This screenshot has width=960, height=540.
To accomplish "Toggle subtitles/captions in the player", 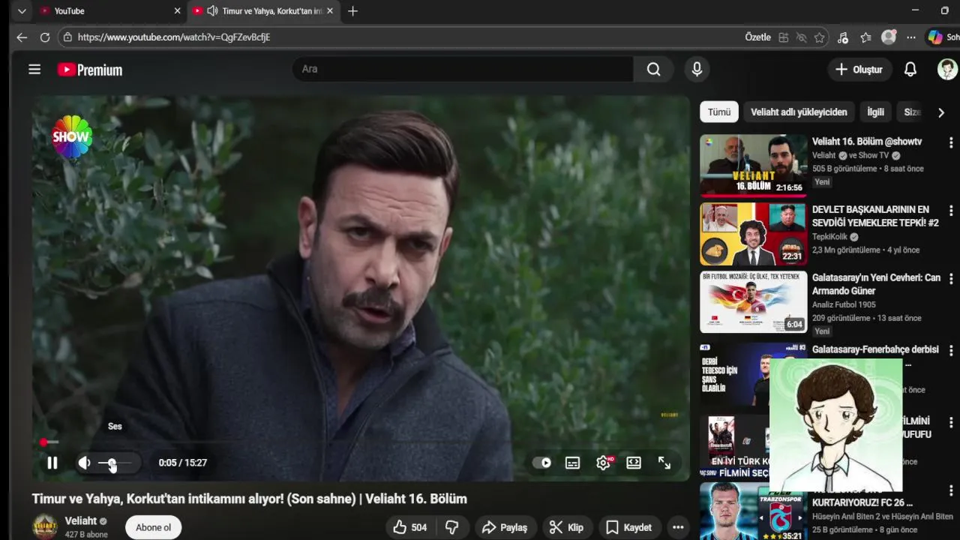I will pos(572,463).
